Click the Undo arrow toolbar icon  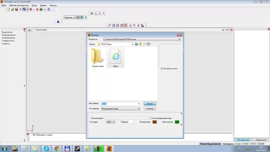point(45,9)
